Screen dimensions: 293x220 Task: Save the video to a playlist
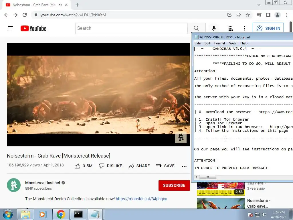(x=165, y=166)
